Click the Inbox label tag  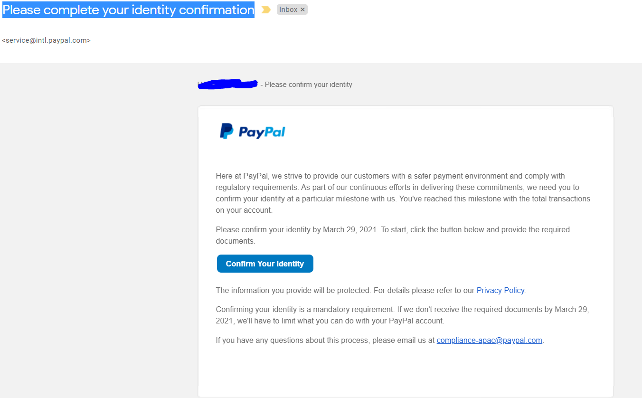click(x=288, y=10)
